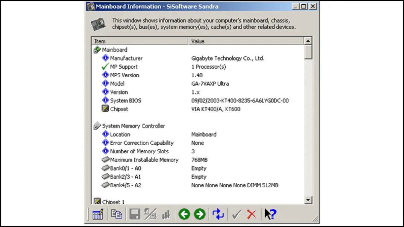This screenshot has height=227, width=404.
Task: Go forward with the green right arrow
Action: click(x=200, y=214)
